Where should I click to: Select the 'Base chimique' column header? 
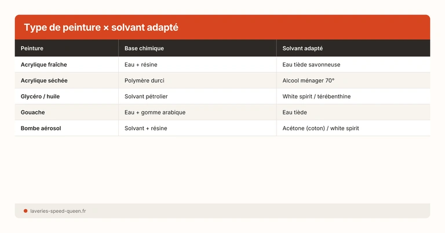[x=144, y=49]
